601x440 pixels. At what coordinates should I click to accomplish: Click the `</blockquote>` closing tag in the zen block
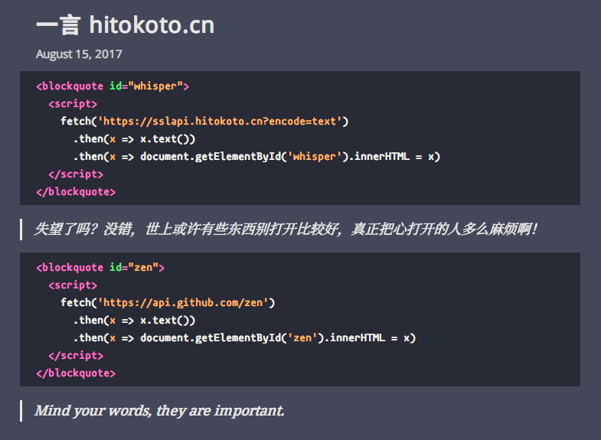(x=76, y=373)
